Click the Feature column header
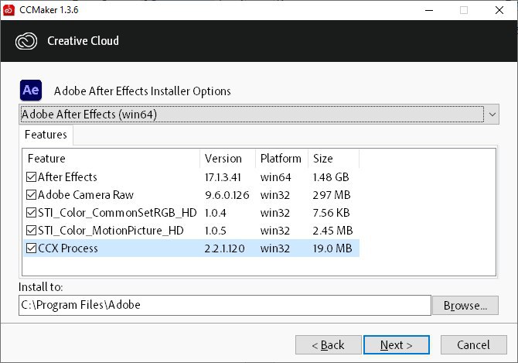 click(111, 159)
